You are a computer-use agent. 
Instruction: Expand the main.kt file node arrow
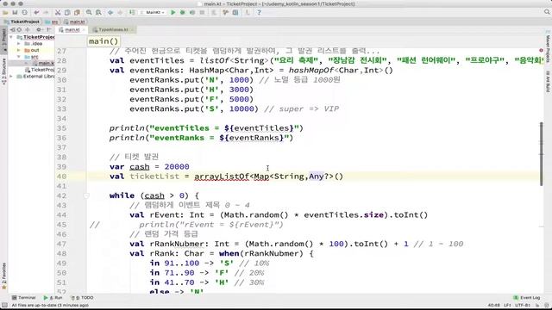(27, 63)
